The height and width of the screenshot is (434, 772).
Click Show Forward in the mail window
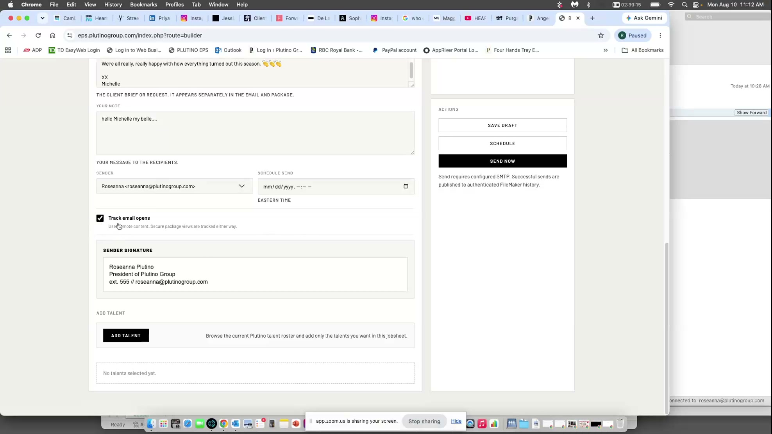coord(751,113)
